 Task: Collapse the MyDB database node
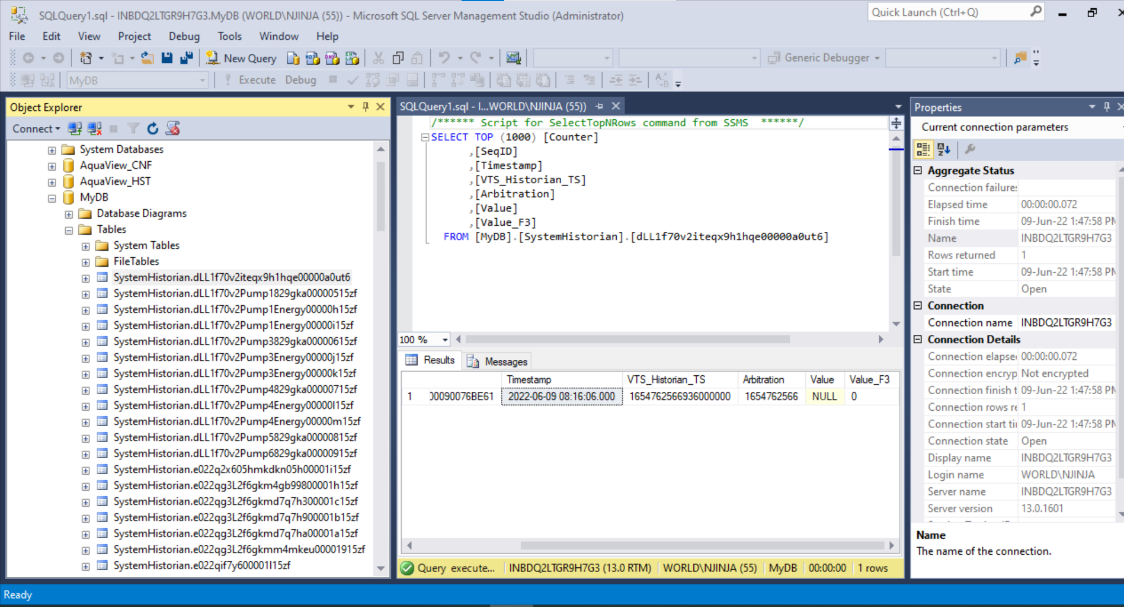[x=52, y=198]
